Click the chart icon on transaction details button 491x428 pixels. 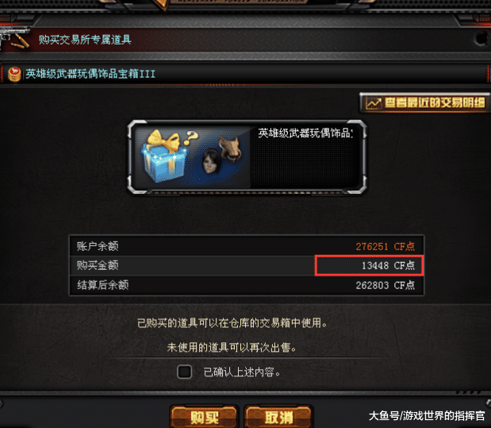point(374,103)
